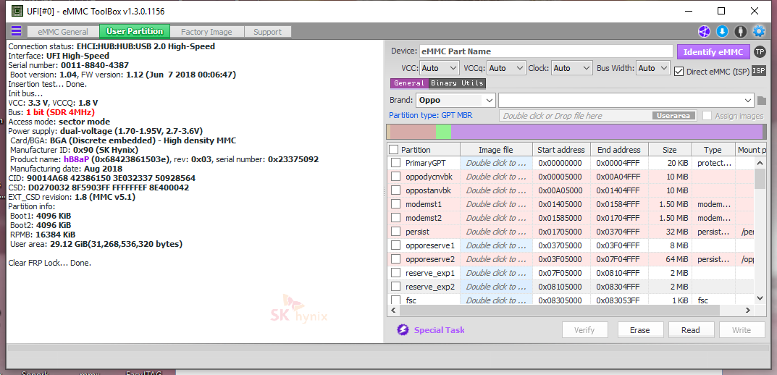Check the modemst1 partition checkbox
The width and height of the screenshot is (777, 375).
[x=395, y=203]
